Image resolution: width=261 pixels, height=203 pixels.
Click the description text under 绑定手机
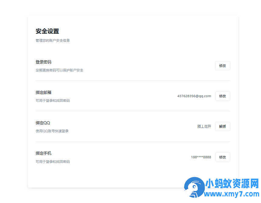tap(53, 162)
